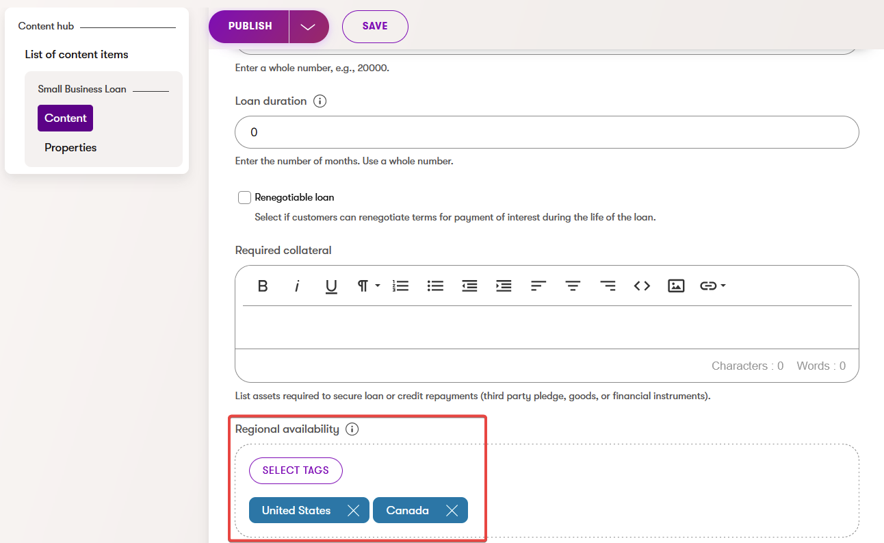
Task: Open the paragraph format dropdown
Action: pos(368,286)
